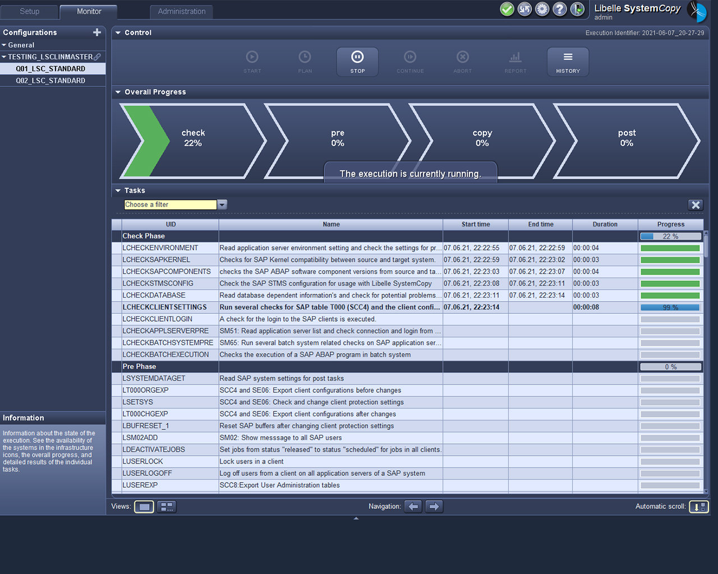Open the help question mark icon

tap(559, 9)
